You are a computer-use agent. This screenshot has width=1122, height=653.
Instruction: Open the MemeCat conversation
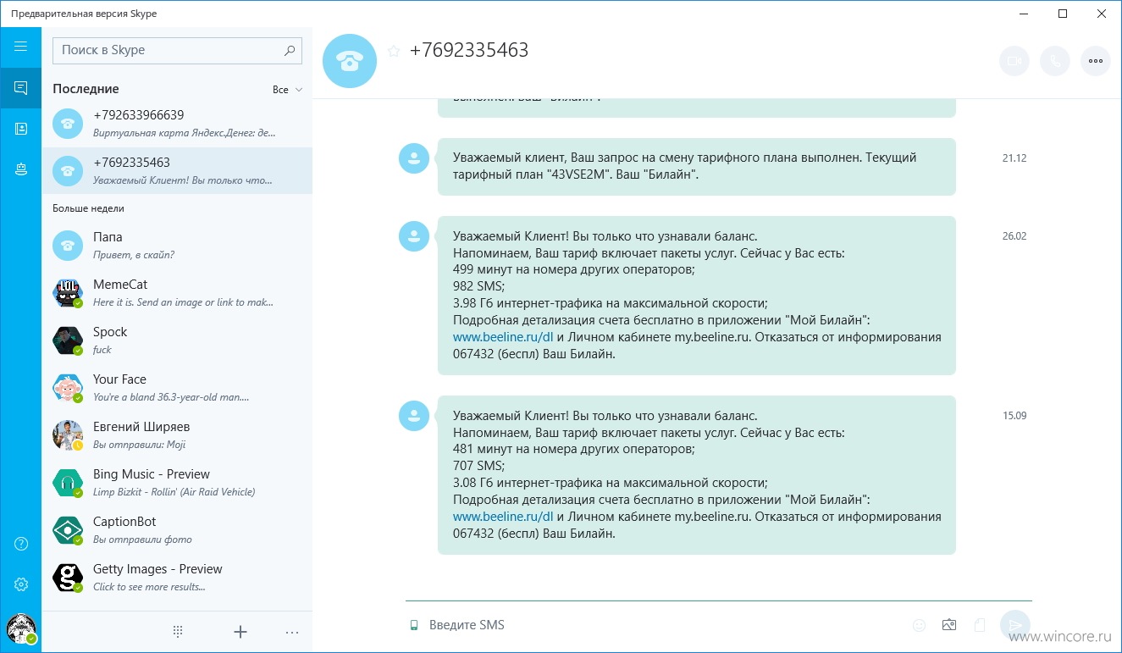[177, 293]
